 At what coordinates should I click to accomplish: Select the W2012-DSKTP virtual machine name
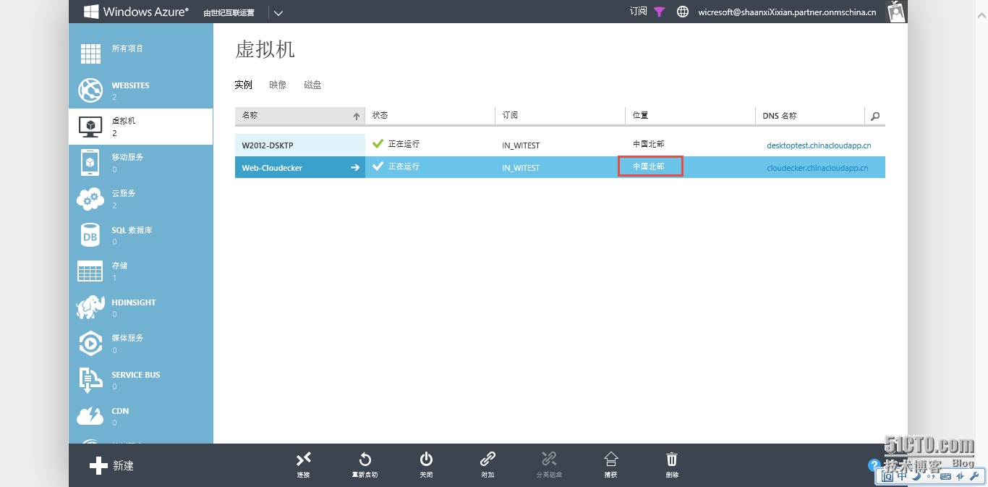click(268, 145)
